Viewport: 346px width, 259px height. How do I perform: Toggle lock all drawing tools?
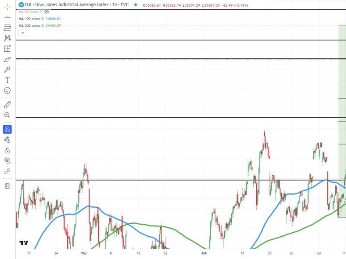click(x=7, y=150)
